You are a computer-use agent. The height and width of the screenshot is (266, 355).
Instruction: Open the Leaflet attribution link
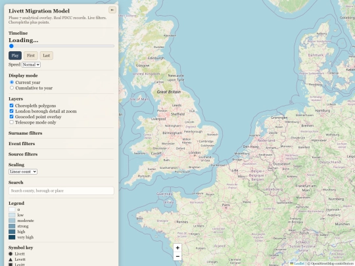(x=299, y=263)
